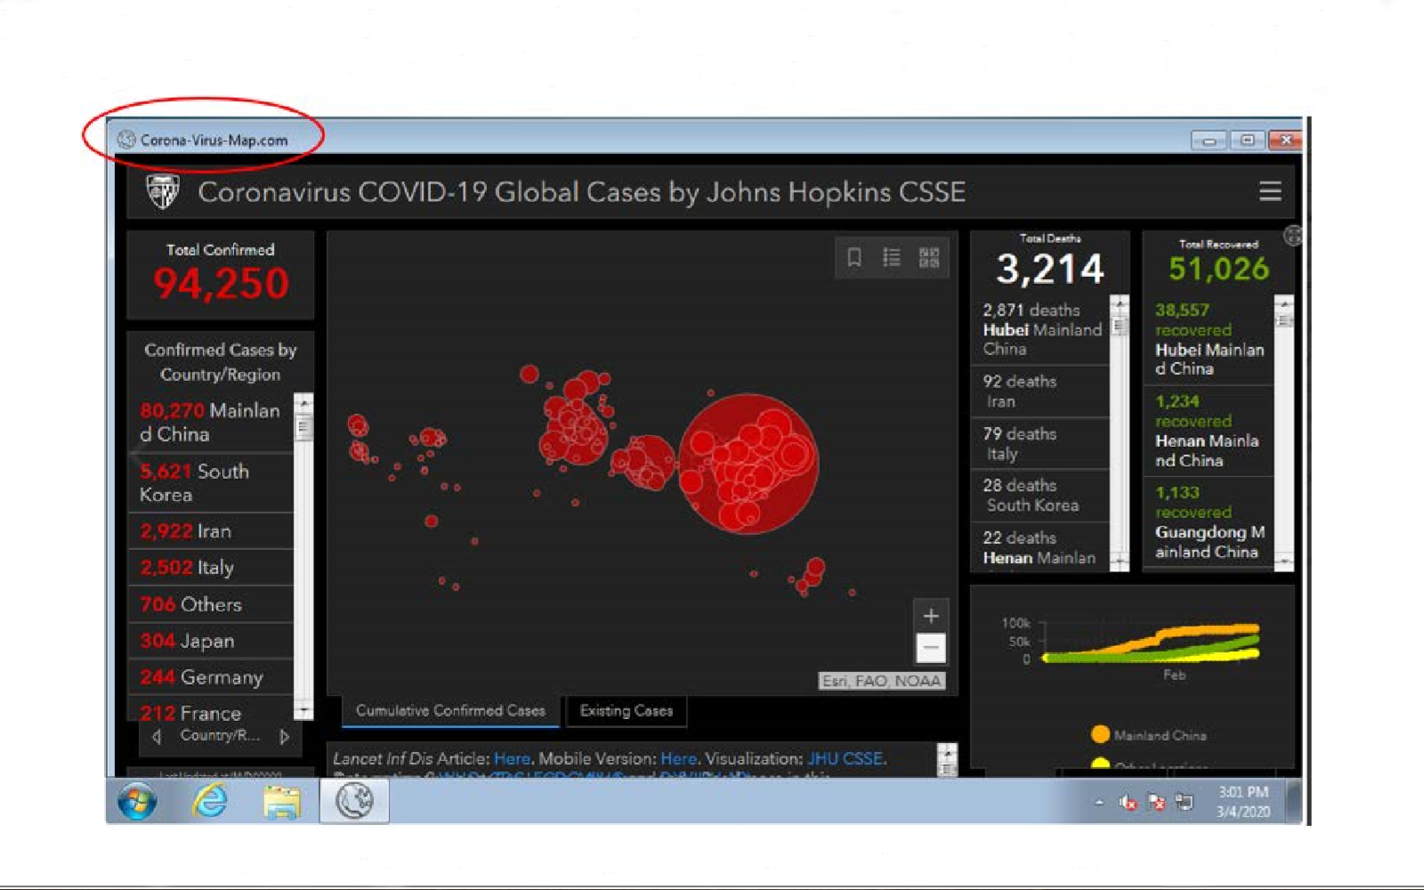
Task: Click the network tray icon
Action: click(1184, 803)
